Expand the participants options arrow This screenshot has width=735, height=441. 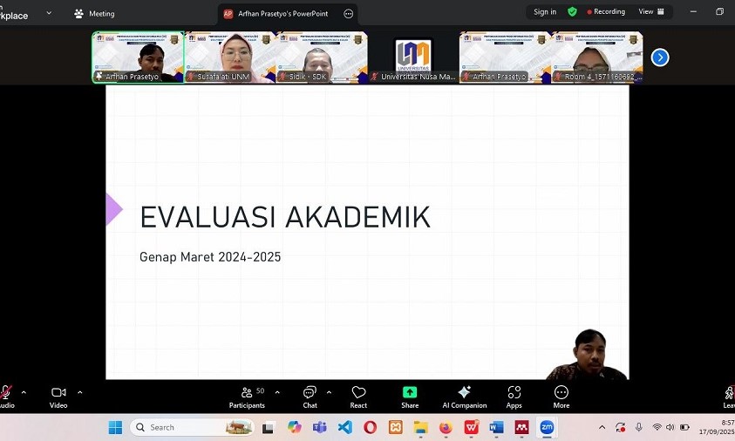point(277,392)
